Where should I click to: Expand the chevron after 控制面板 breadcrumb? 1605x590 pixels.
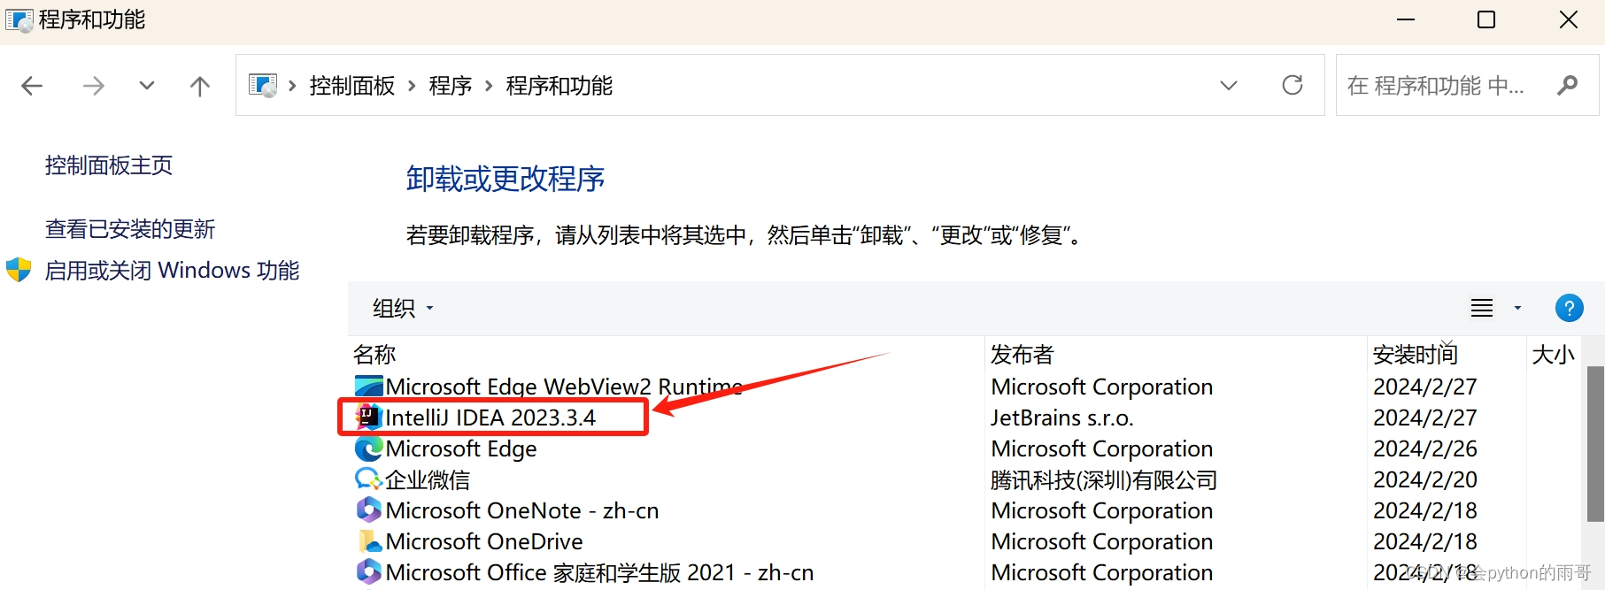412,86
